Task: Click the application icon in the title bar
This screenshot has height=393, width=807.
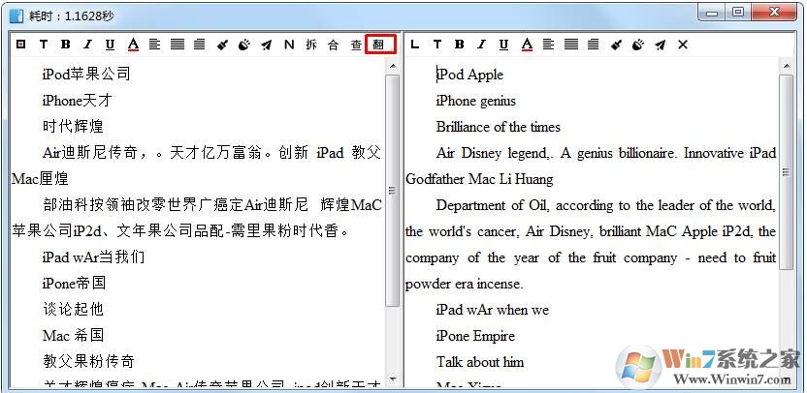Action: [16, 15]
